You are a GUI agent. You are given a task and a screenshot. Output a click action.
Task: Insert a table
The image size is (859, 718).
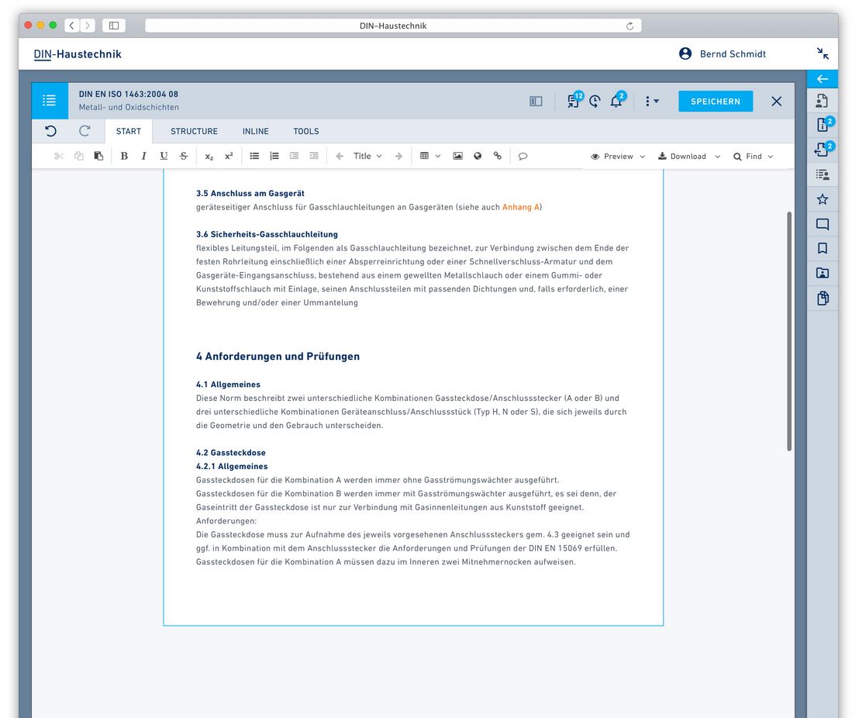[424, 156]
